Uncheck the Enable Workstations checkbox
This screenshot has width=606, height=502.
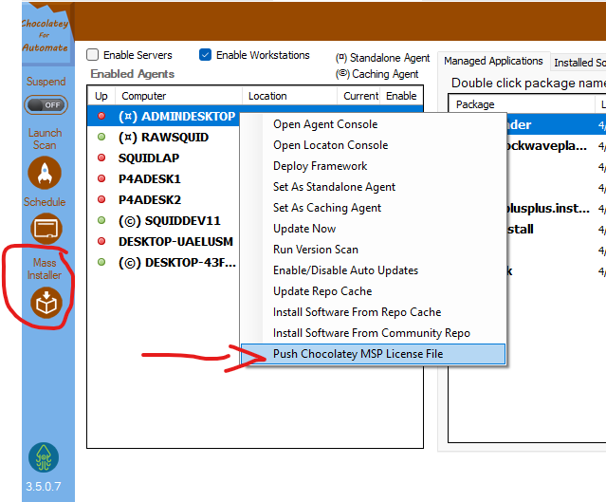(x=205, y=54)
